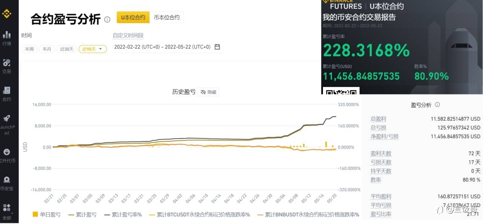The height and width of the screenshot is (224, 483).
Task: Click the custom date range field
Action: [x=162, y=47]
